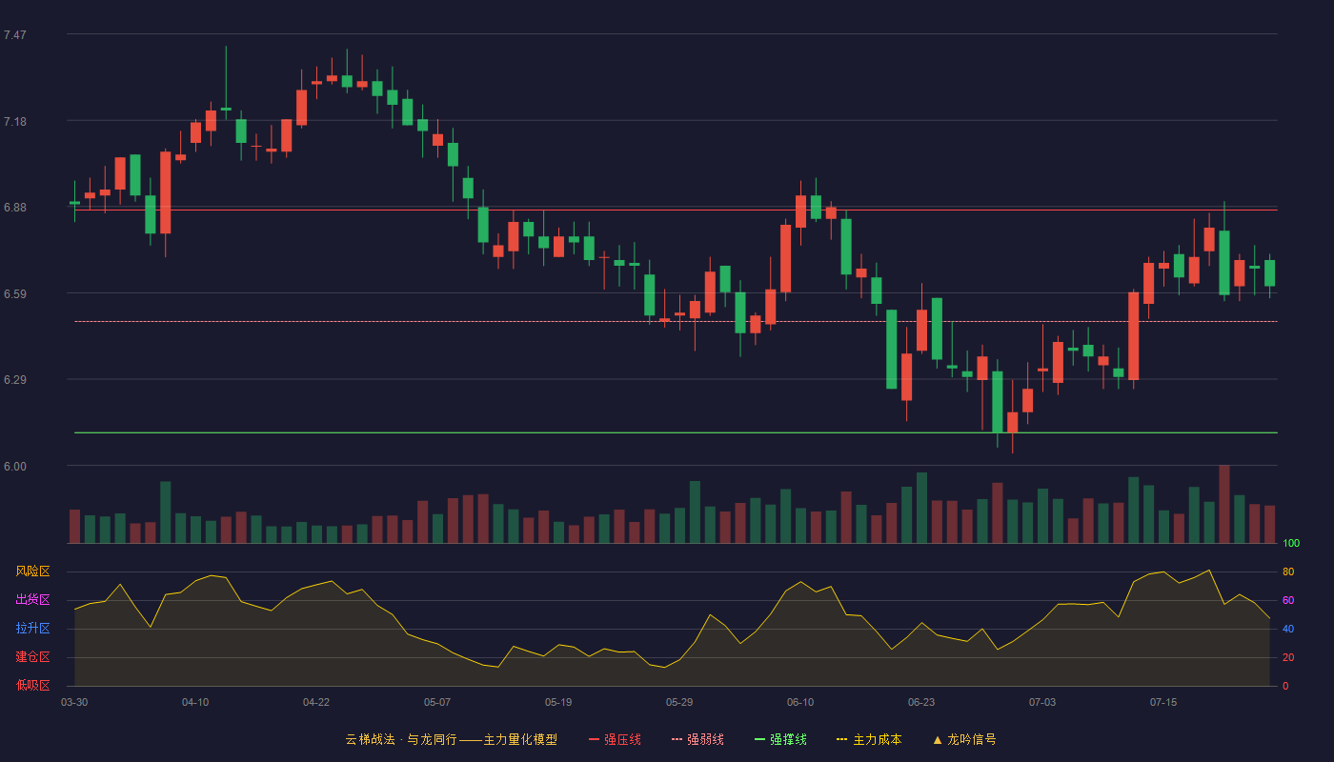Click the dashed white strength line

[x=676, y=321]
